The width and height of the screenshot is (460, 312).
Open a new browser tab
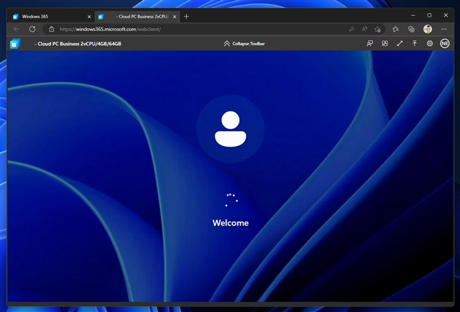click(x=186, y=17)
